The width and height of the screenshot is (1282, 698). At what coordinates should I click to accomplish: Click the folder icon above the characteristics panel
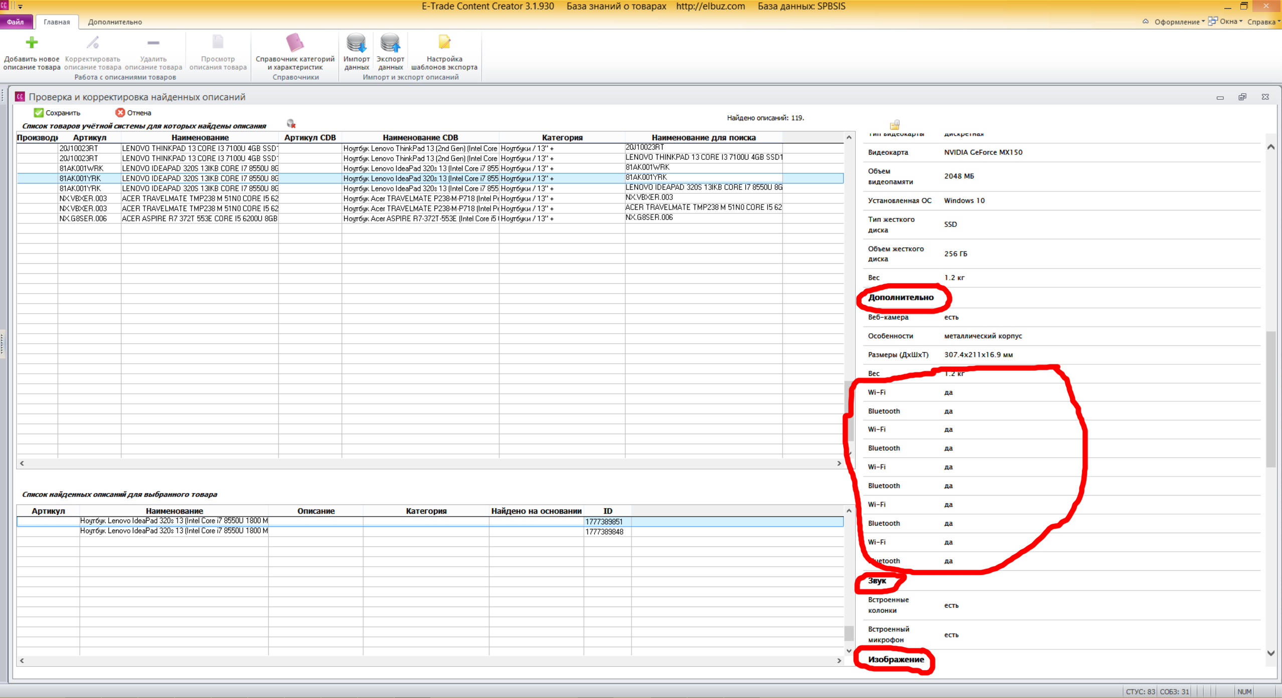tap(894, 124)
